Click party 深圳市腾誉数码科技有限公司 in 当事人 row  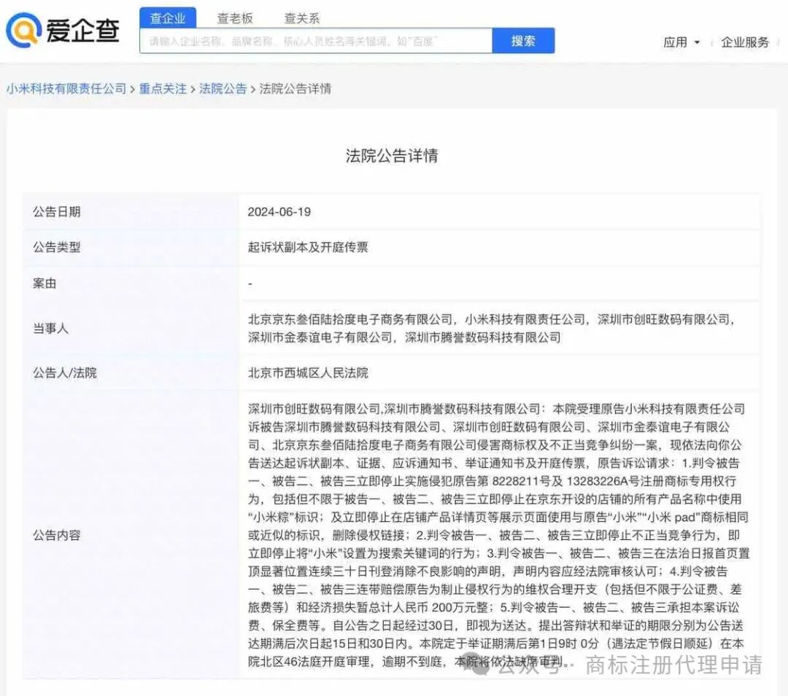tap(483, 337)
